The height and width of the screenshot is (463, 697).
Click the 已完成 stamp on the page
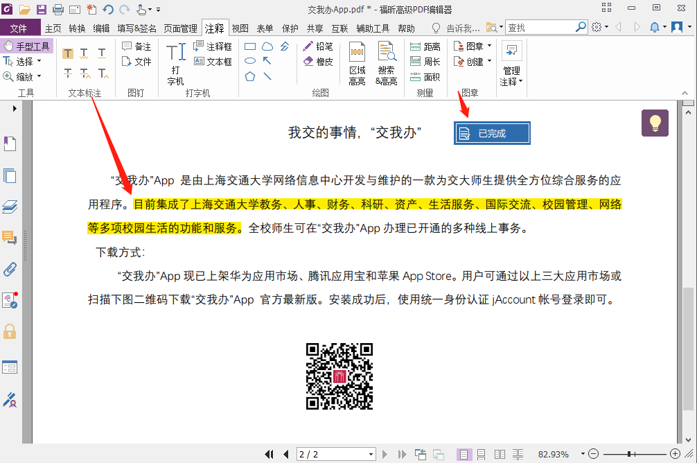[492, 133]
